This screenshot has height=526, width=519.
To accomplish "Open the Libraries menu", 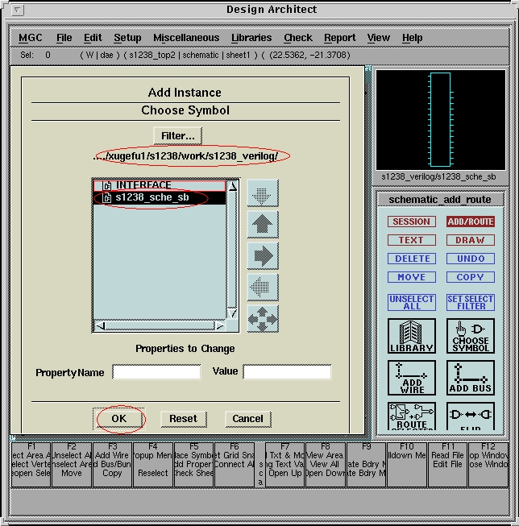I will coord(251,38).
